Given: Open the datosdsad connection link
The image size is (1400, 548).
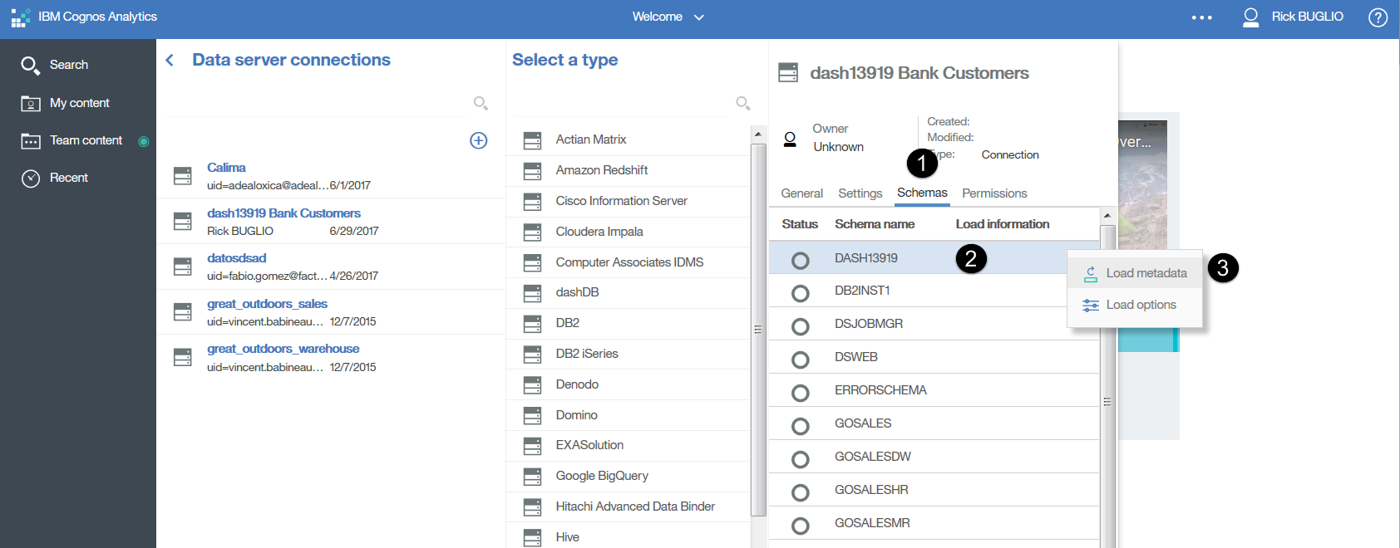Looking at the screenshot, I should click(x=237, y=258).
